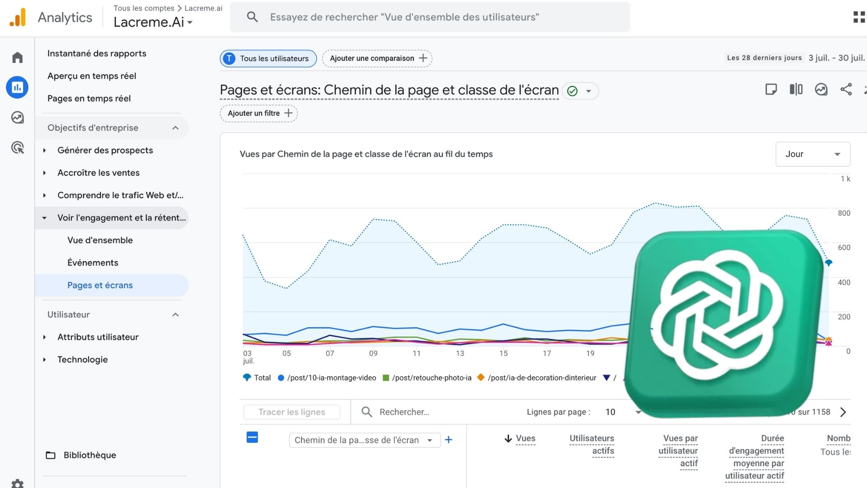Select Événements in the sidebar

click(93, 263)
